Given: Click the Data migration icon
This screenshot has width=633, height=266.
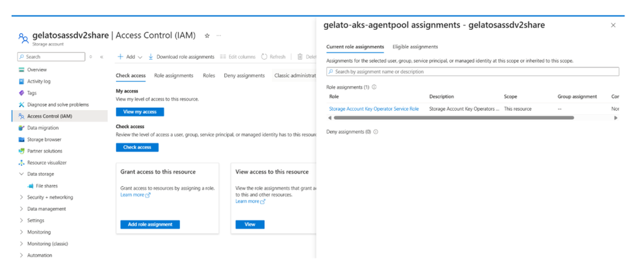Looking at the screenshot, I should (22, 128).
